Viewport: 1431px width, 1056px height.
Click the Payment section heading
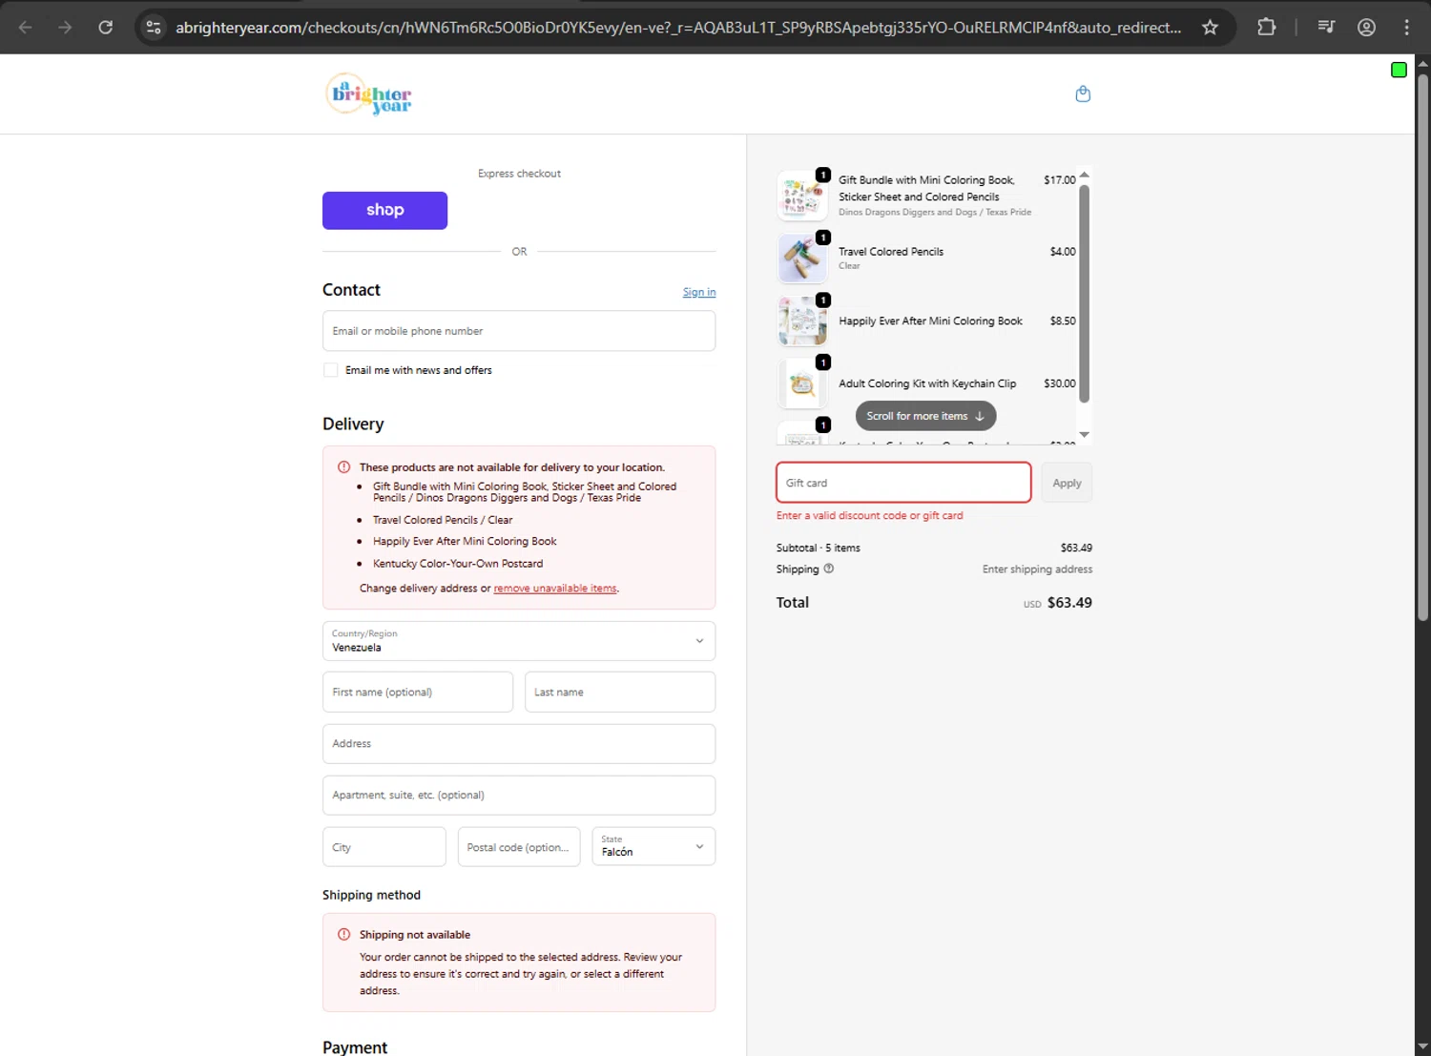pos(355,1046)
